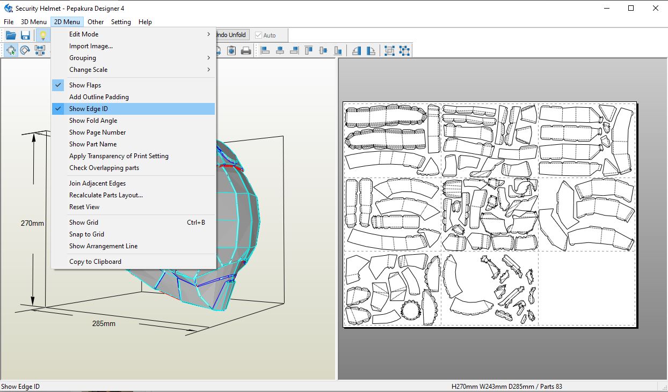
Task: Select Recalculate Parts Layout menu item
Action: pos(106,195)
